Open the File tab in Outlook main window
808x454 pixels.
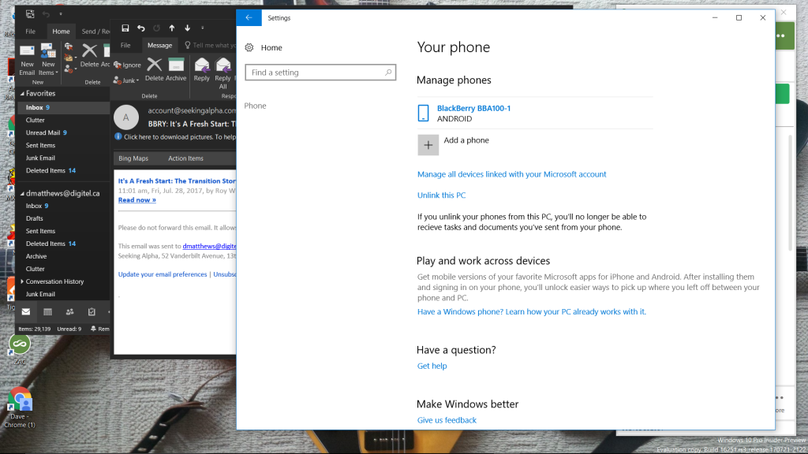tap(31, 32)
